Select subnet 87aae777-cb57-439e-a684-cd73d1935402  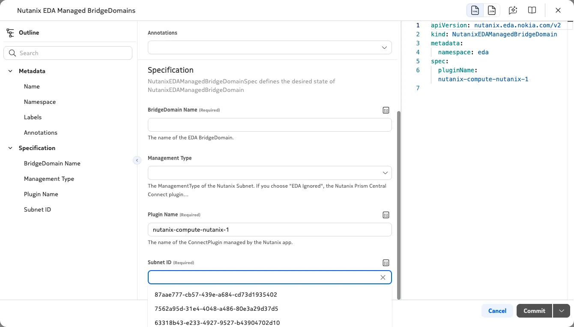[270, 295]
